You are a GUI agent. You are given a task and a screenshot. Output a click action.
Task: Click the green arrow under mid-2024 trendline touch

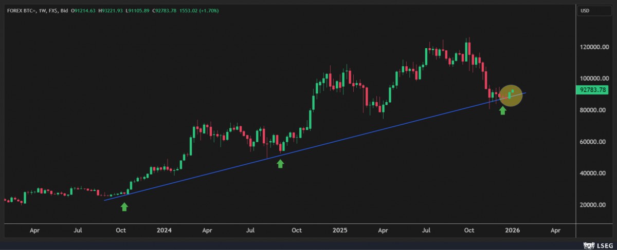click(x=280, y=164)
